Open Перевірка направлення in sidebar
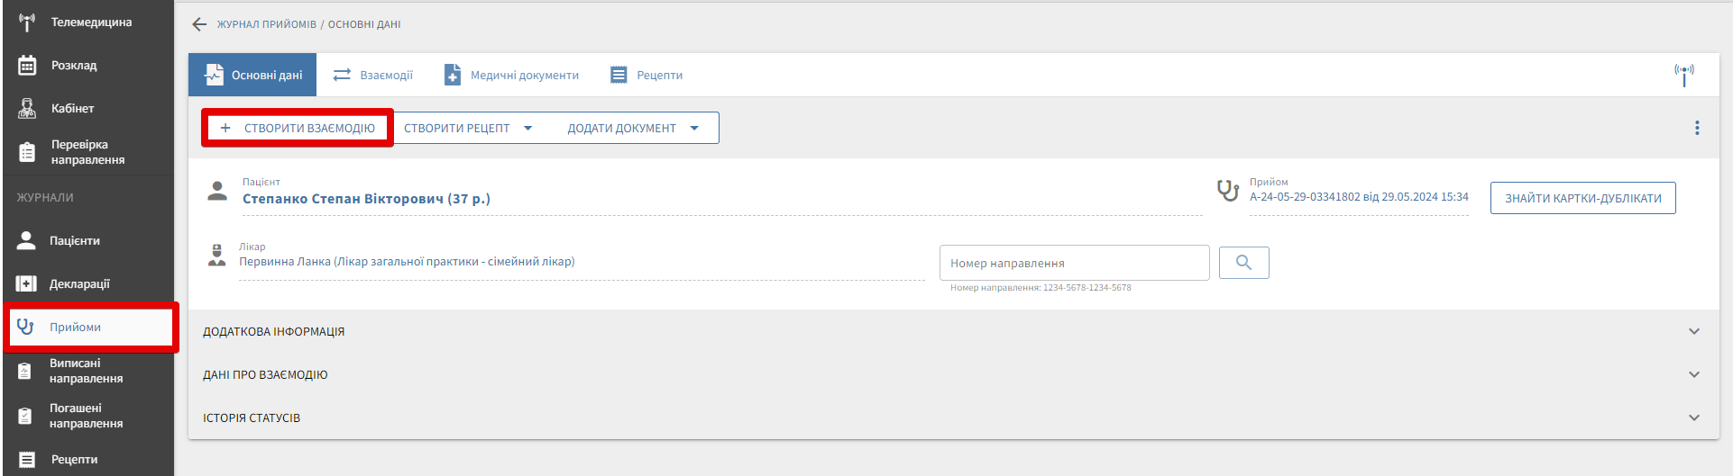Image resolution: width=1733 pixels, height=476 pixels. (x=87, y=152)
